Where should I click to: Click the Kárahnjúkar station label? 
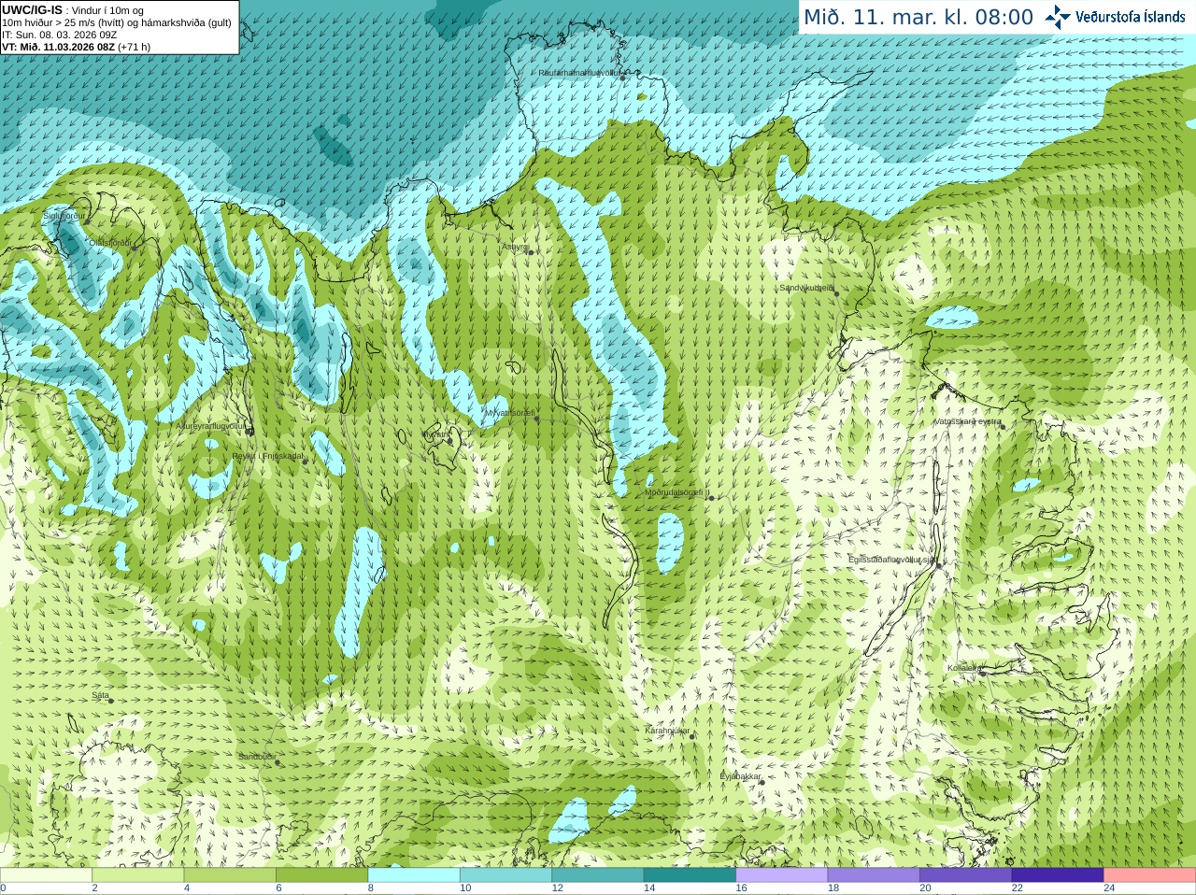tap(667, 731)
